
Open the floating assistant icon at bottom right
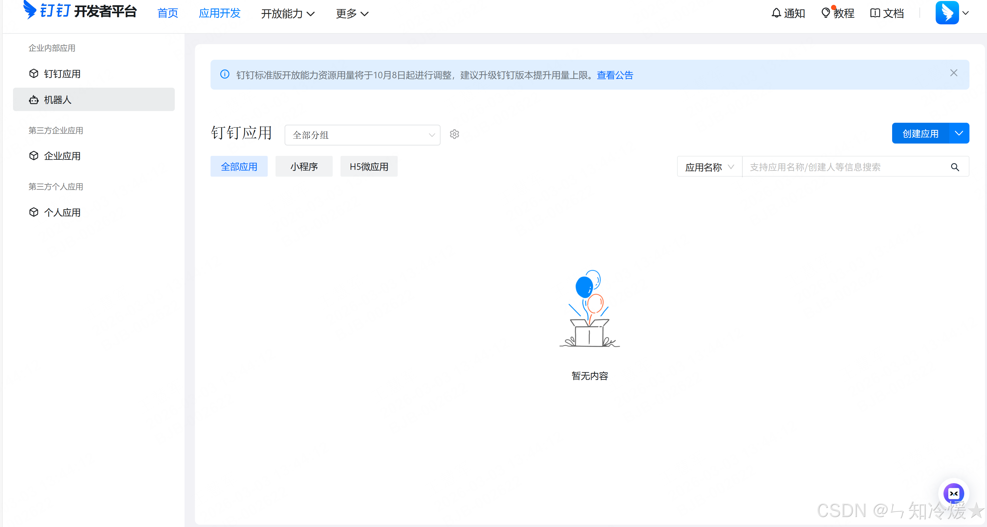click(954, 493)
